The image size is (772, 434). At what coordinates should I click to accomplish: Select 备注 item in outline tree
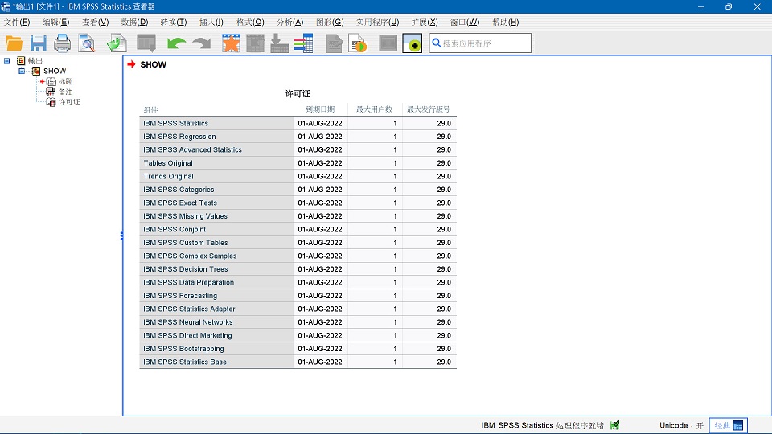click(65, 92)
